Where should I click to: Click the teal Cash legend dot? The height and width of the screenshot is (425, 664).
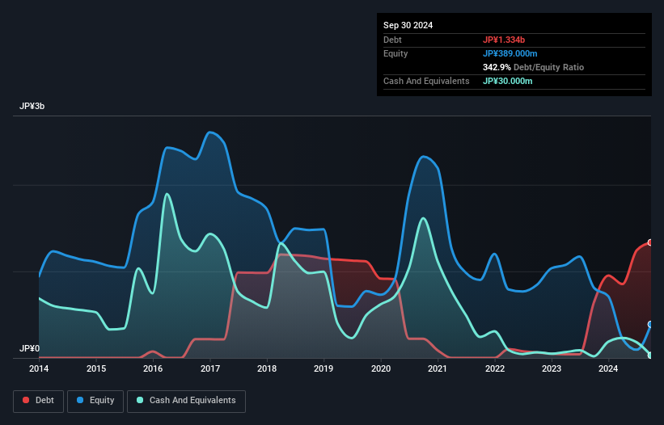(x=140, y=400)
